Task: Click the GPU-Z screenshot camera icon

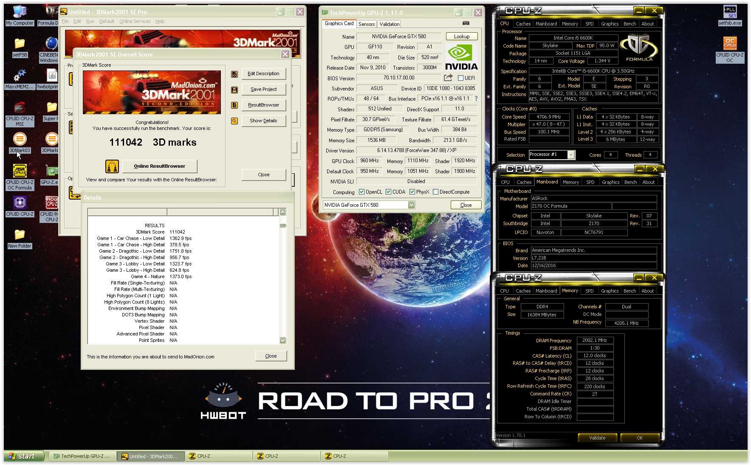Action: [466, 23]
